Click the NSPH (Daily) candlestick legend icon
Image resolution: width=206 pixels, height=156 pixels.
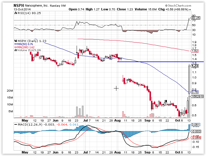tap(15, 41)
